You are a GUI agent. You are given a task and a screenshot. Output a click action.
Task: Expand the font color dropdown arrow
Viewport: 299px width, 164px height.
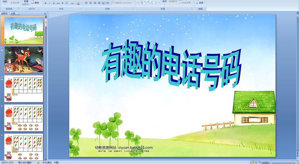pos(81,3)
